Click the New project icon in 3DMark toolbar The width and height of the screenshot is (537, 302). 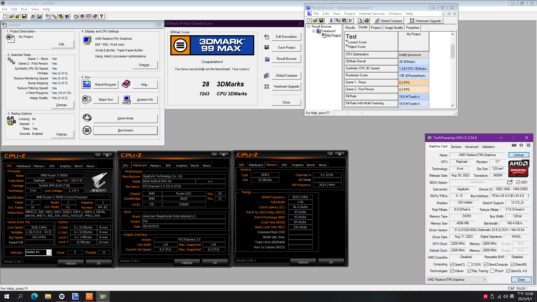(x=5, y=16)
